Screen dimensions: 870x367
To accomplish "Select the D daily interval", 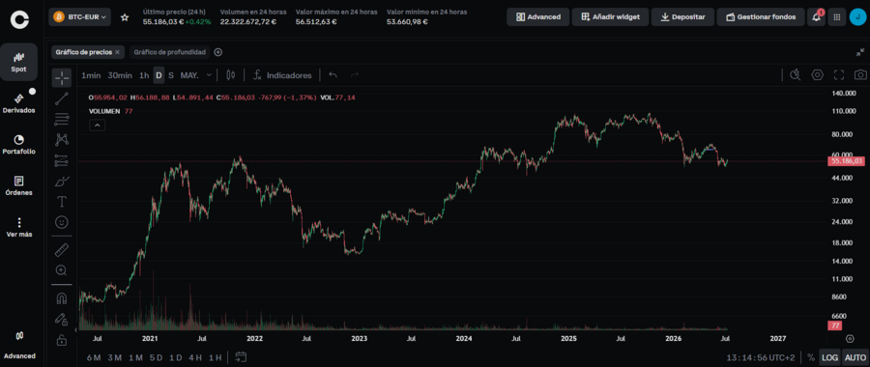I will coord(159,74).
